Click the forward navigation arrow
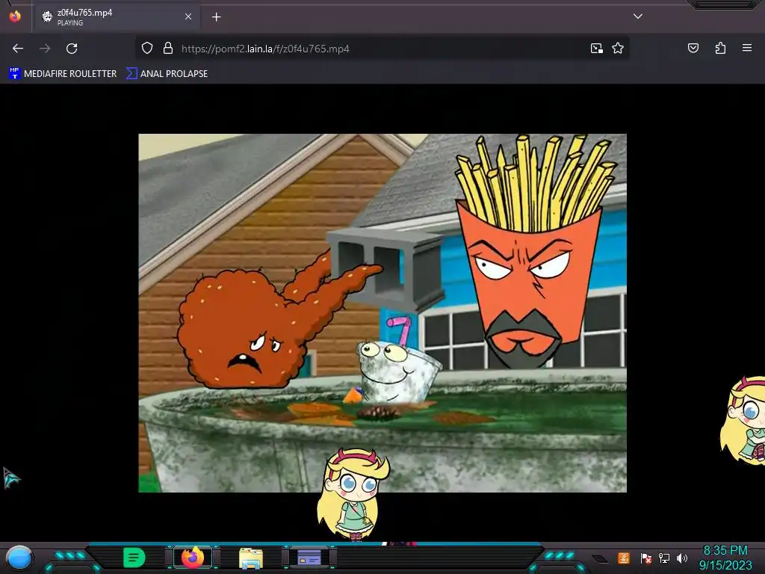The width and height of the screenshot is (765, 574). click(x=45, y=49)
